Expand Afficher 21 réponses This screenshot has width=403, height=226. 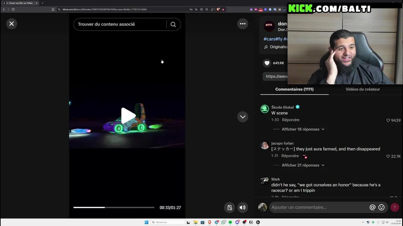303,165
